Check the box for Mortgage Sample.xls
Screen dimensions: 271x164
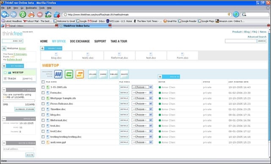pos(43,98)
